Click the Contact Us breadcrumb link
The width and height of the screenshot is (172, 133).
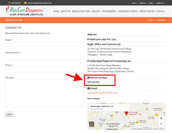(161, 20)
